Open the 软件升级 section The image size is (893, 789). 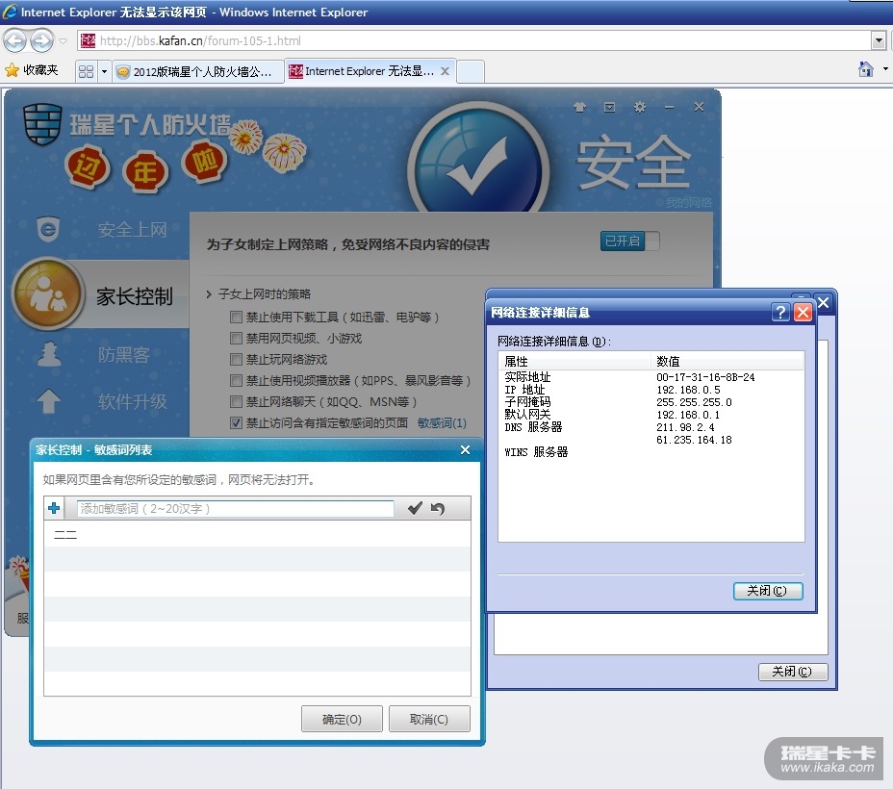132,401
